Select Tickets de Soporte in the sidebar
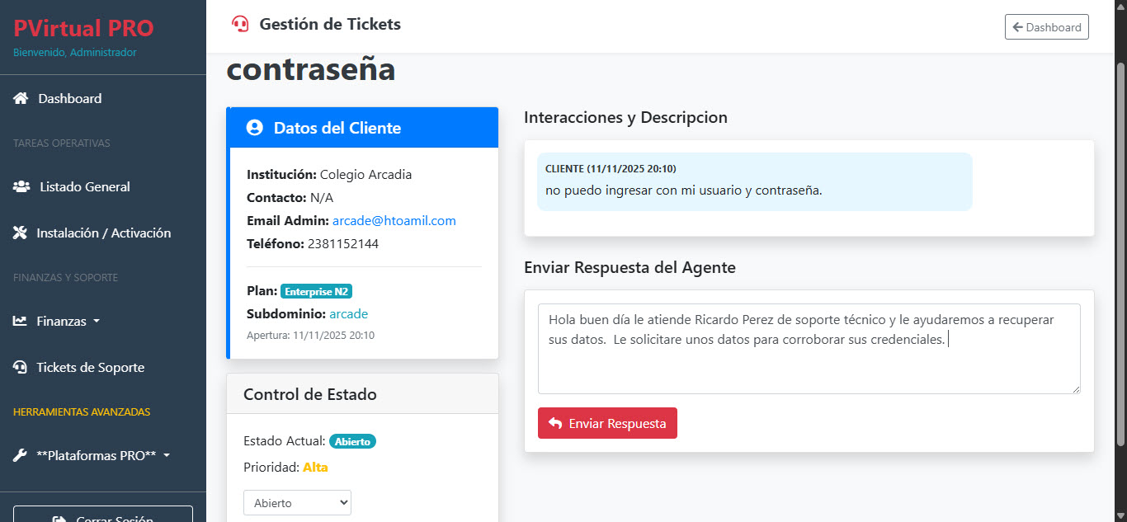Viewport: 1127px width, 522px height. tap(91, 367)
